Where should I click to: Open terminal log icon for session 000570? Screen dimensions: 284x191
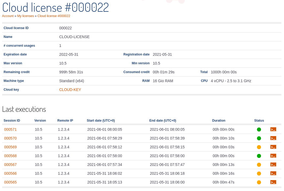[273, 138]
